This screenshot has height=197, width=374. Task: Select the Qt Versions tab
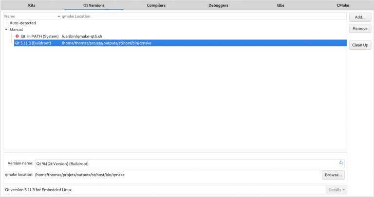93,5
